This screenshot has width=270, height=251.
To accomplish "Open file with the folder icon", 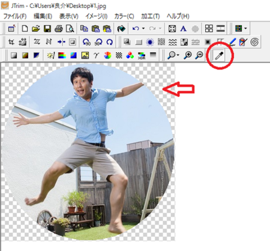I will (x=36, y=29).
